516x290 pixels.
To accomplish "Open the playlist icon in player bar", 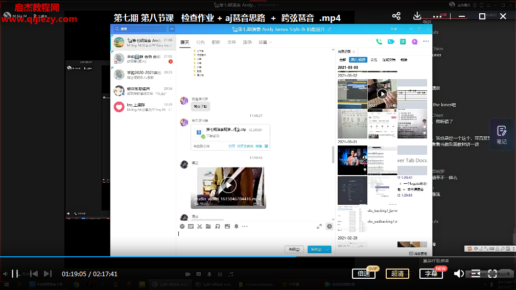I will [476, 274].
